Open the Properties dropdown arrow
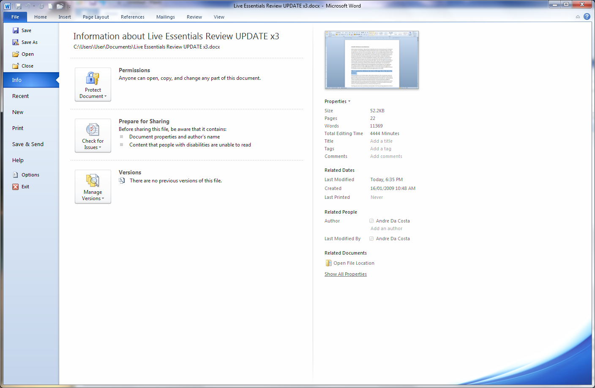 [x=349, y=101]
